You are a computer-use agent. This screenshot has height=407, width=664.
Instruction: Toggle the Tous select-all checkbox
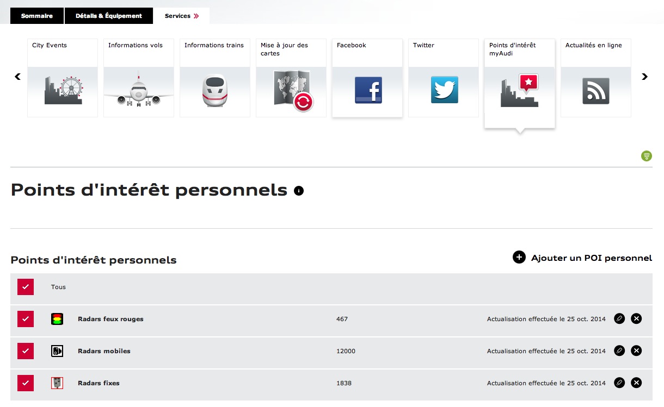[26, 287]
